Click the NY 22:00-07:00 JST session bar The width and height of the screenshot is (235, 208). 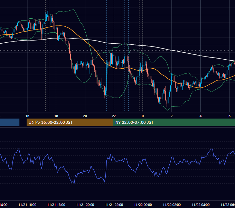[x=174, y=122]
